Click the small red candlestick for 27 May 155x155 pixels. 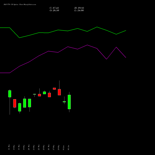pyautogui.click(x=54, y=89)
